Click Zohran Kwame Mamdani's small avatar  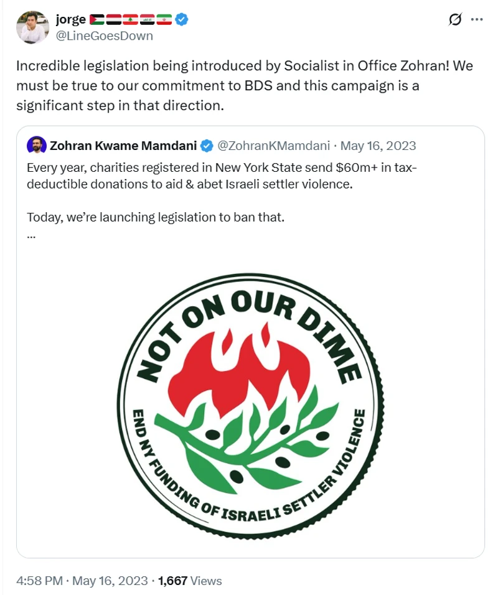point(37,146)
